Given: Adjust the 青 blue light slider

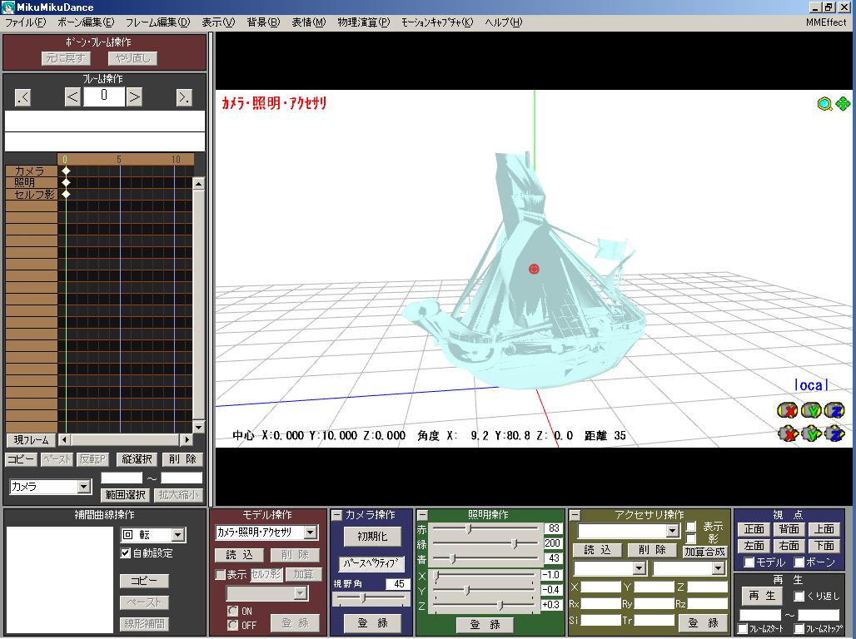Looking at the screenshot, I should 453,559.
